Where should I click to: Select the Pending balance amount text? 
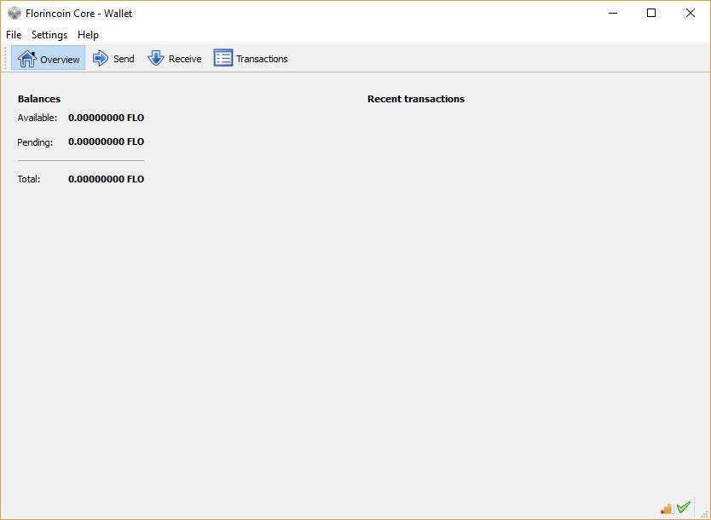[106, 142]
